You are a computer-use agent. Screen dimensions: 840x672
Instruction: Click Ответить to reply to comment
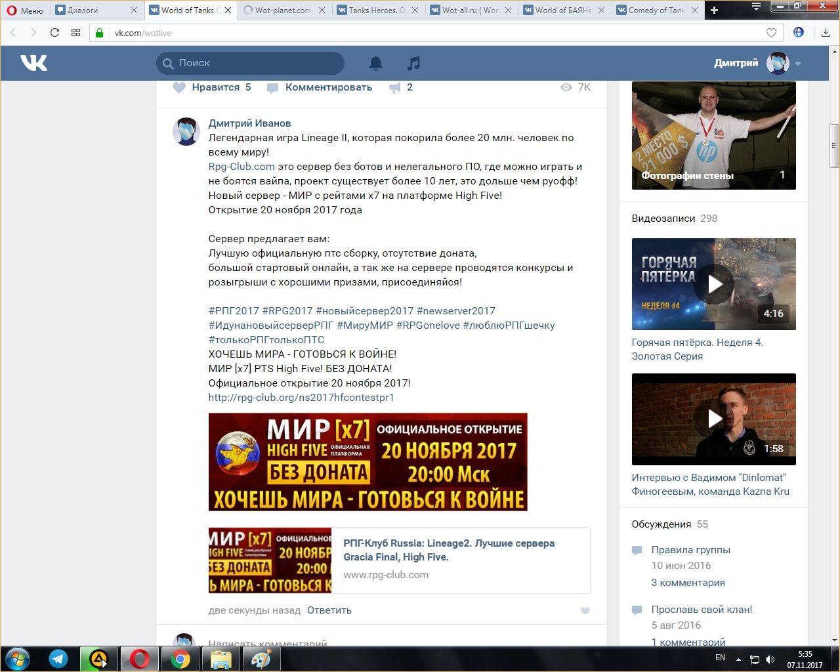tap(329, 610)
